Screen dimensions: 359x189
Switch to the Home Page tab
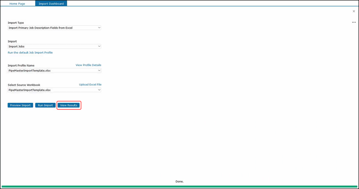(x=17, y=4)
